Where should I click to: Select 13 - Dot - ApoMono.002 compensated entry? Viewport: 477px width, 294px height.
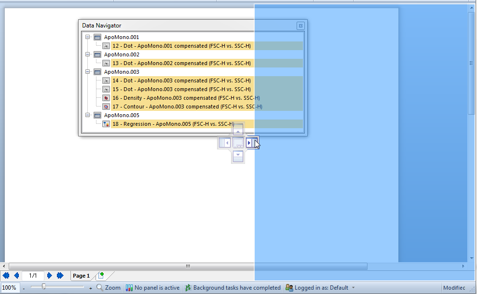click(x=181, y=63)
